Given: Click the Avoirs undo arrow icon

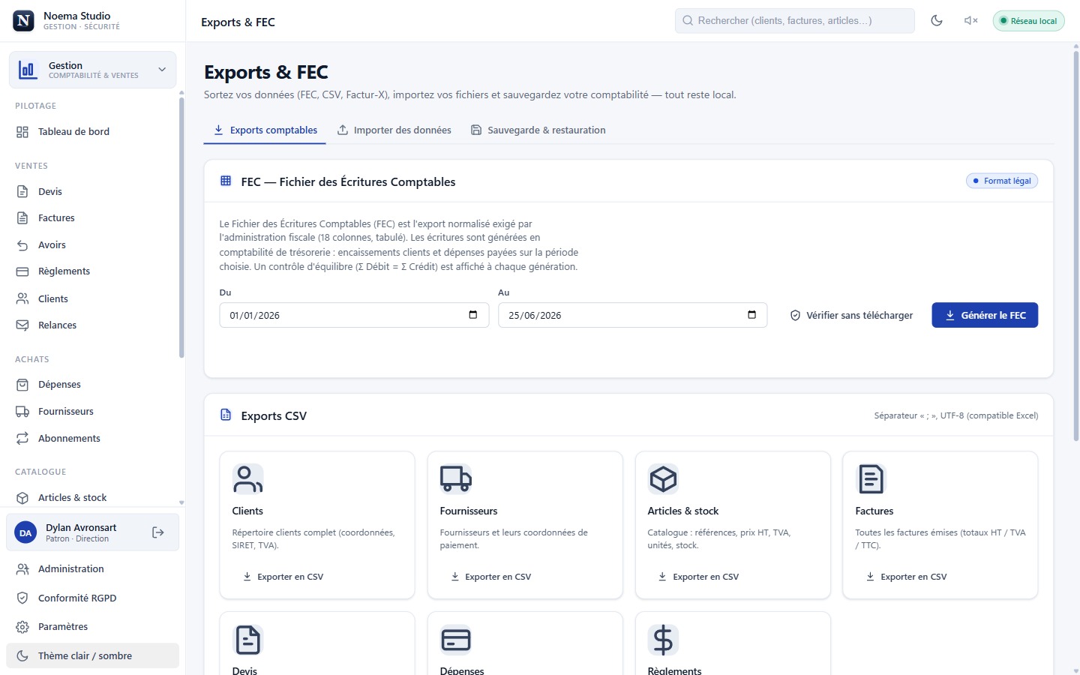Looking at the screenshot, I should point(22,245).
